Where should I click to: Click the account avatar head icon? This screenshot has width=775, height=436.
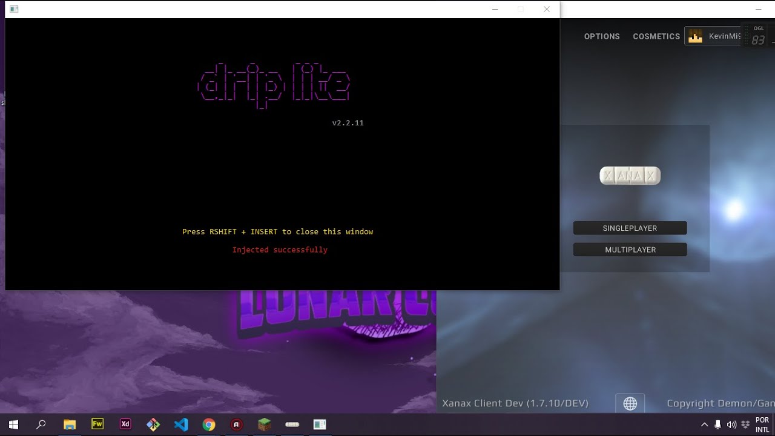point(696,36)
